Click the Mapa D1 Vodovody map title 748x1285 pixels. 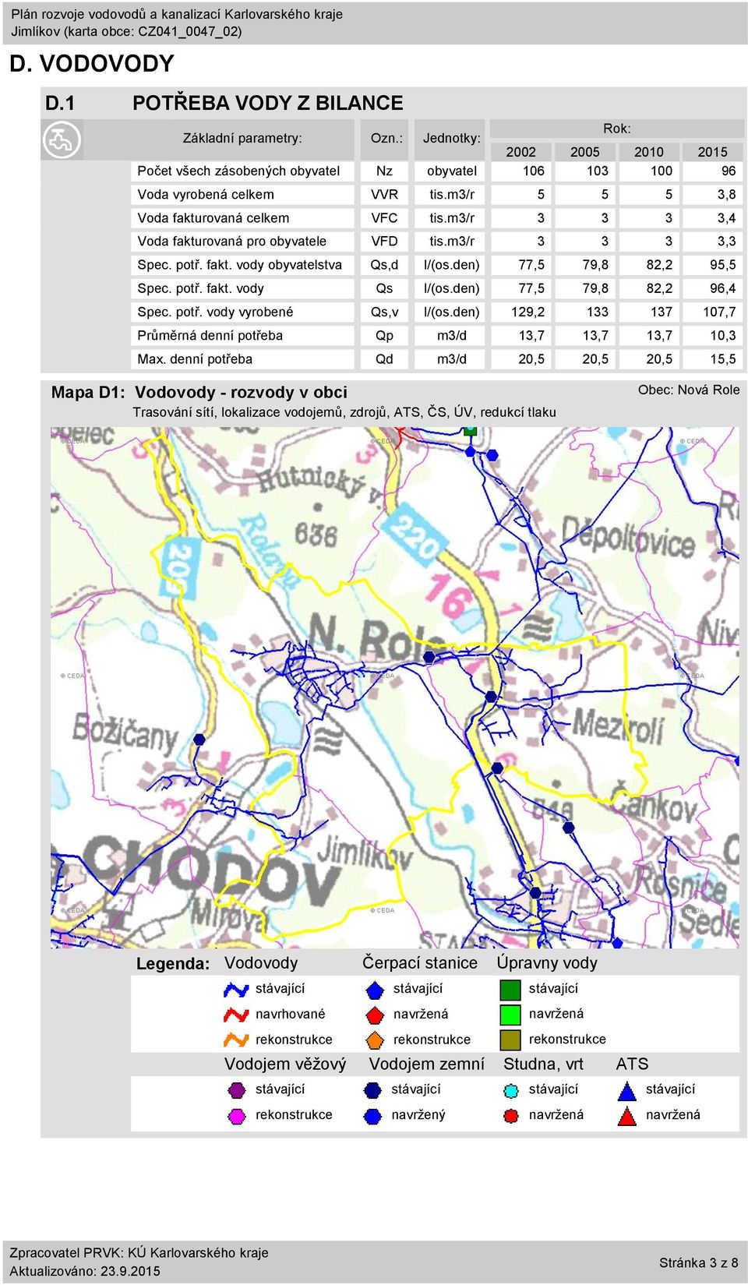tap(199, 392)
